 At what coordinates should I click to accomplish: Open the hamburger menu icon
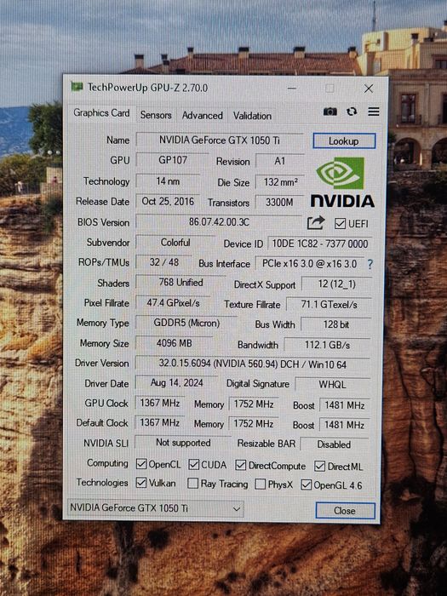click(374, 112)
